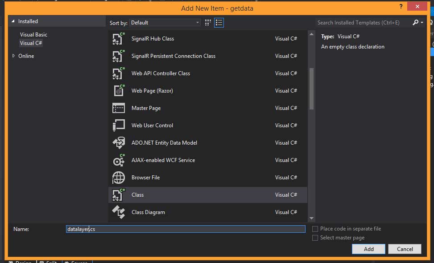Click the ADO.NET Entity Data Model icon
This screenshot has width=434, height=263.
[x=118, y=143]
